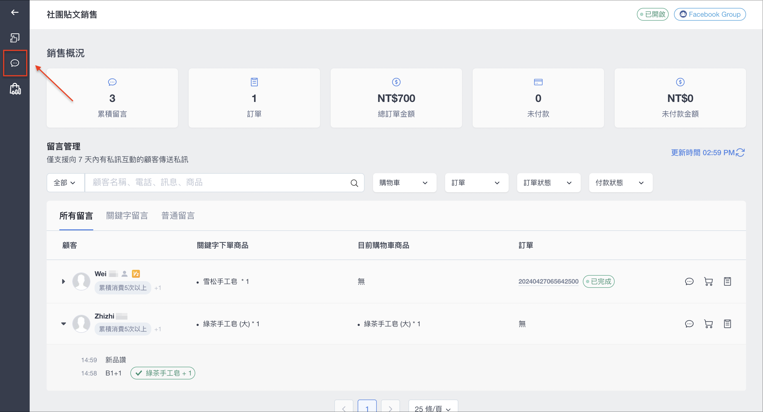Screen dimensions: 763x412
Task: Open the 全部 search scope dropdown
Action: click(x=65, y=183)
